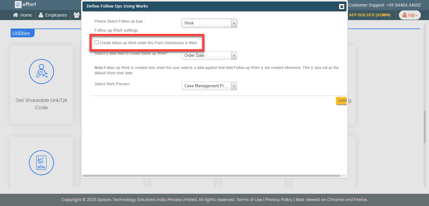Viewport: 429px width, 206px height.
Task: Enable create follow up Work checkbox
Action: coord(97,42)
